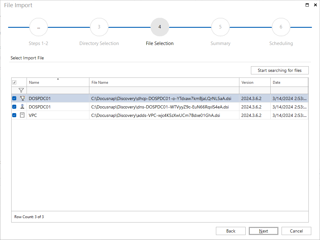Uncheck the dhcp-DOSPDC01 row checkbox

tap(14, 98)
